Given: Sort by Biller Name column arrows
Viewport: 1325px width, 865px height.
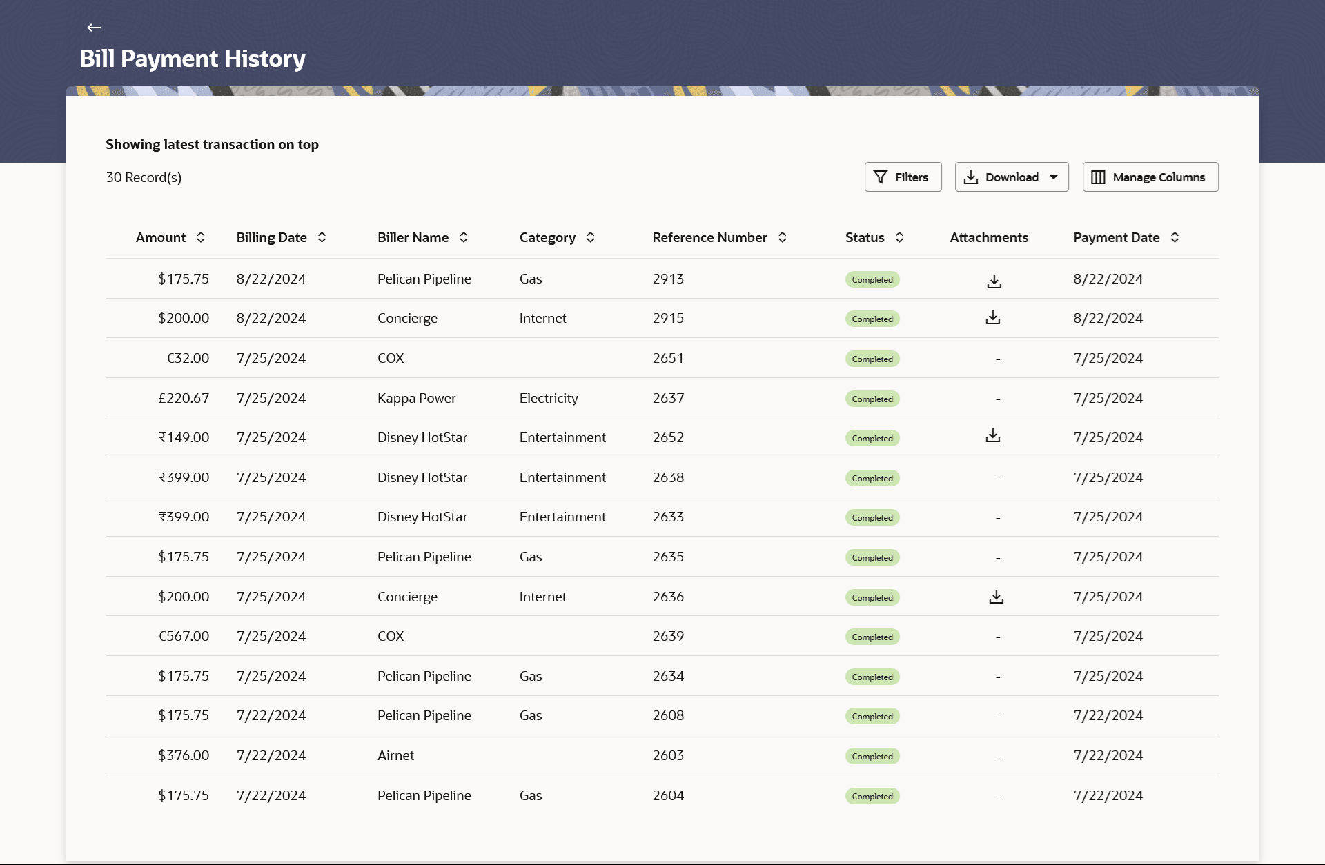Looking at the screenshot, I should [x=464, y=237].
